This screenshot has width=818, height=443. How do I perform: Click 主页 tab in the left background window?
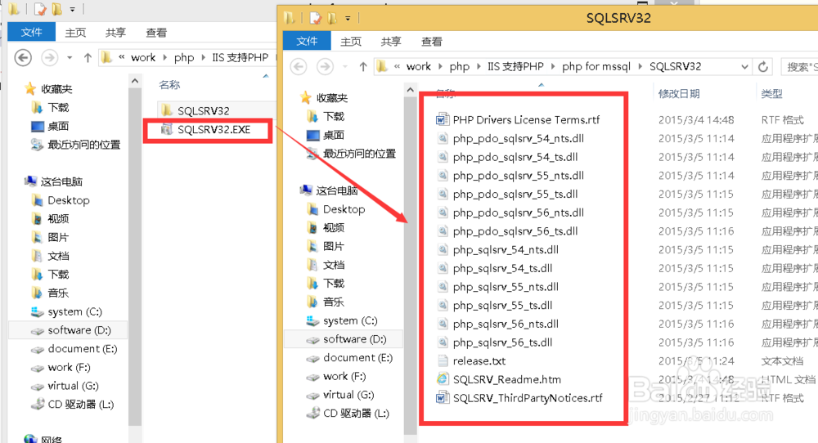coord(75,33)
